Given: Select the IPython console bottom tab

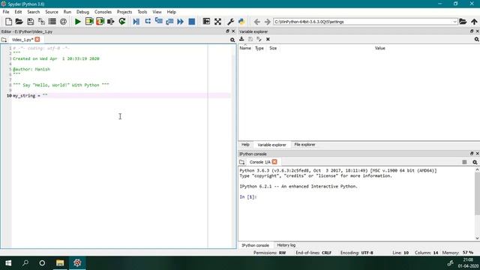Looking at the screenshot, I should coord(255,245).
